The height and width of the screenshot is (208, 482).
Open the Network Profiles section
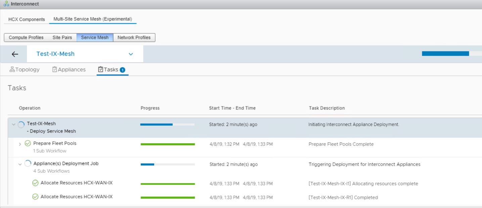click(x=134, y=38)
